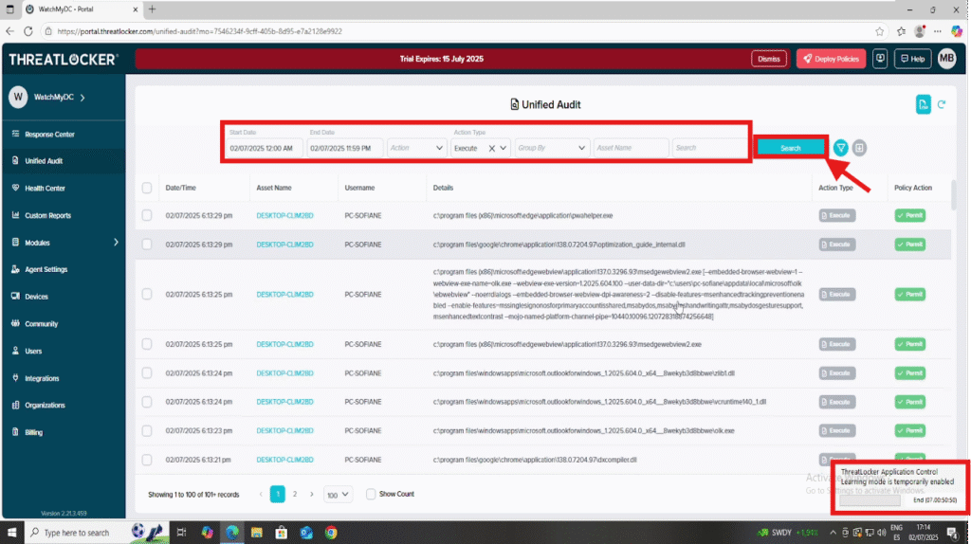Screen dimensions: 971x544
Task: Go to next results page arrow
Action: pyautogui.click(x=312, y=494)
